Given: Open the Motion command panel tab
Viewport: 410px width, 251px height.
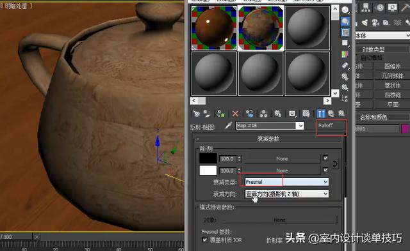Looking at the screenshot, I should [379, 8].
